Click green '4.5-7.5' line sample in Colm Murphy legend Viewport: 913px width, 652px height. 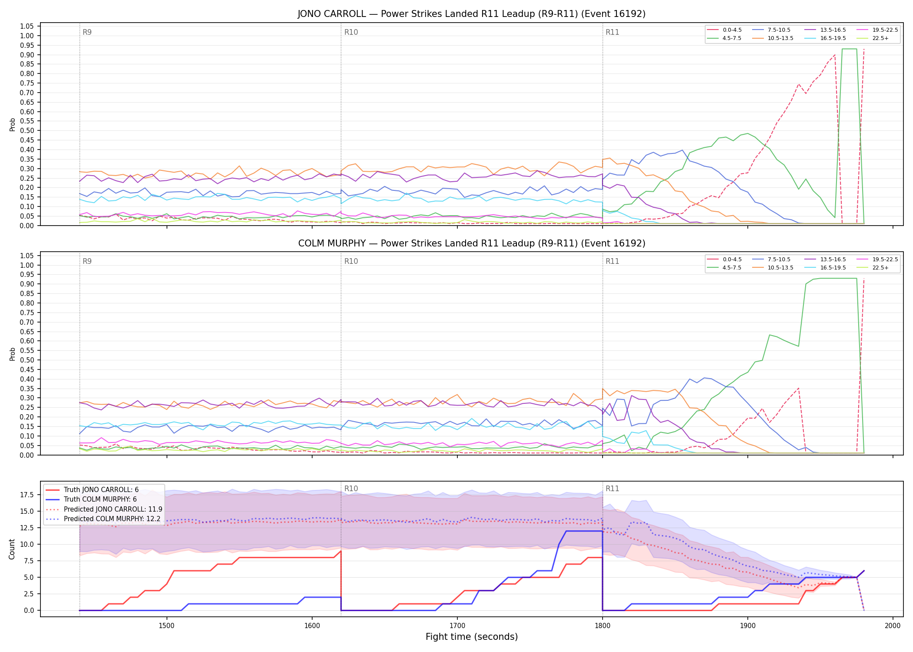point(713,268)
